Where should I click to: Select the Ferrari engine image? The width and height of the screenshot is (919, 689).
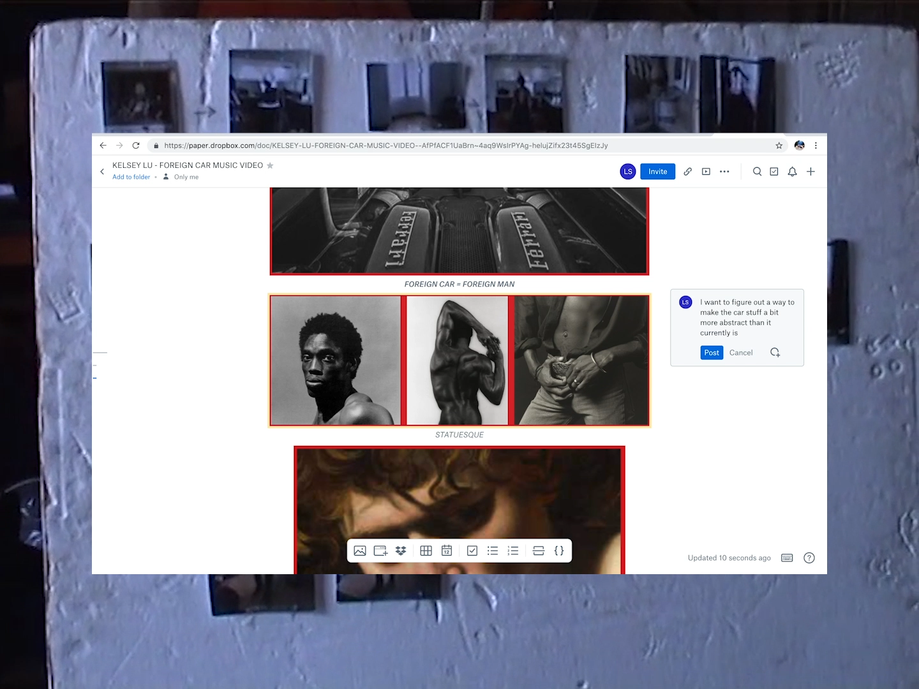[459, 231]
